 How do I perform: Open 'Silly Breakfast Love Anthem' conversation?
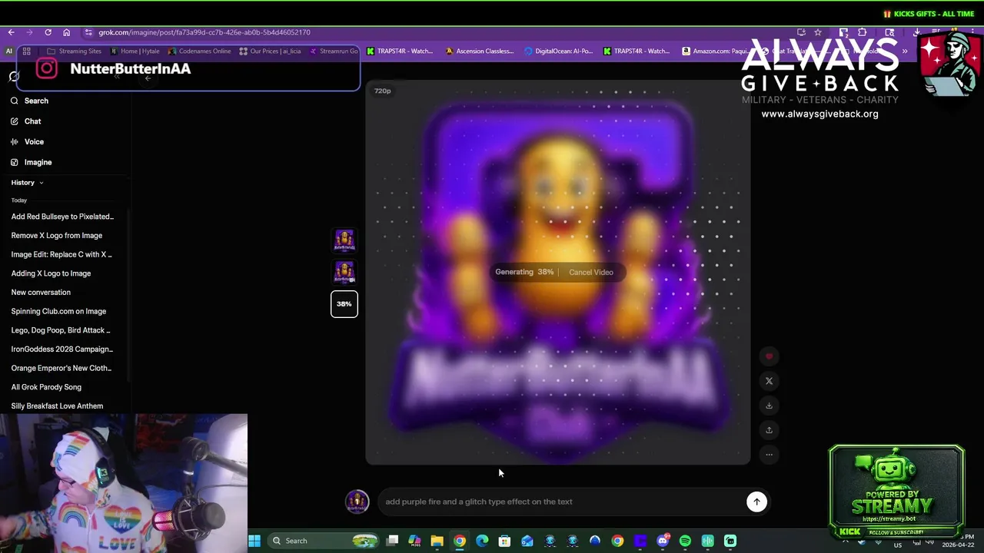pos(57,406)
